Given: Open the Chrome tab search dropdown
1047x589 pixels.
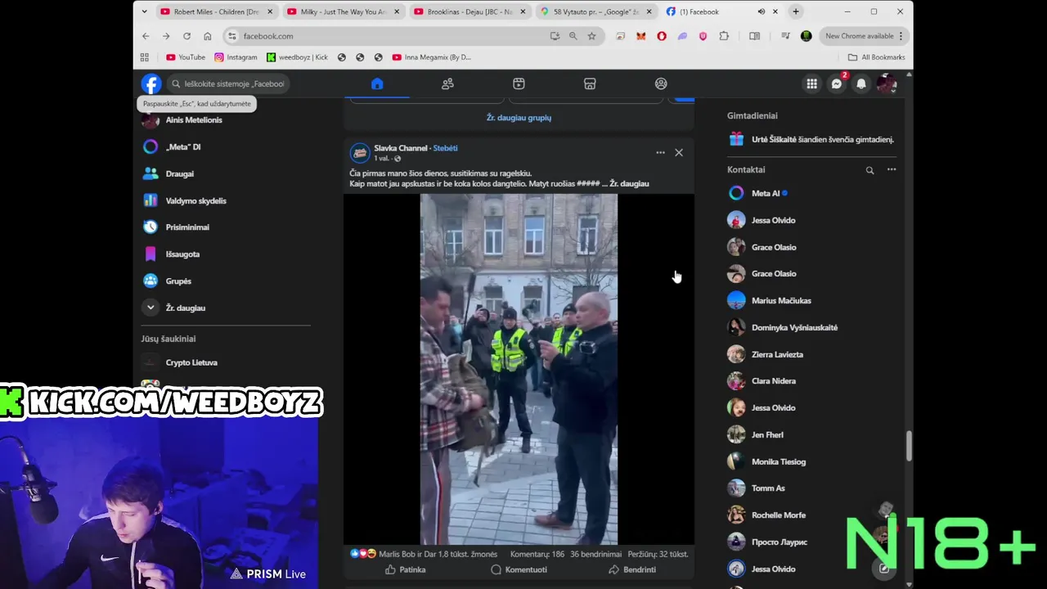Looking at the screenshot, I should pos(145,11).
